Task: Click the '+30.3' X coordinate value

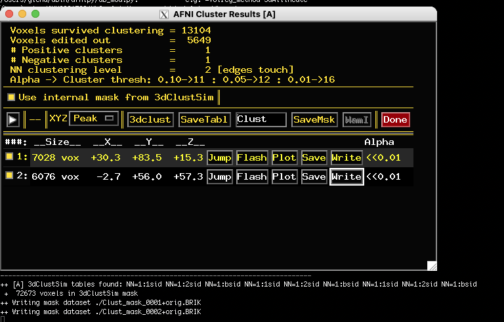Action: click(x=106, y=158)
